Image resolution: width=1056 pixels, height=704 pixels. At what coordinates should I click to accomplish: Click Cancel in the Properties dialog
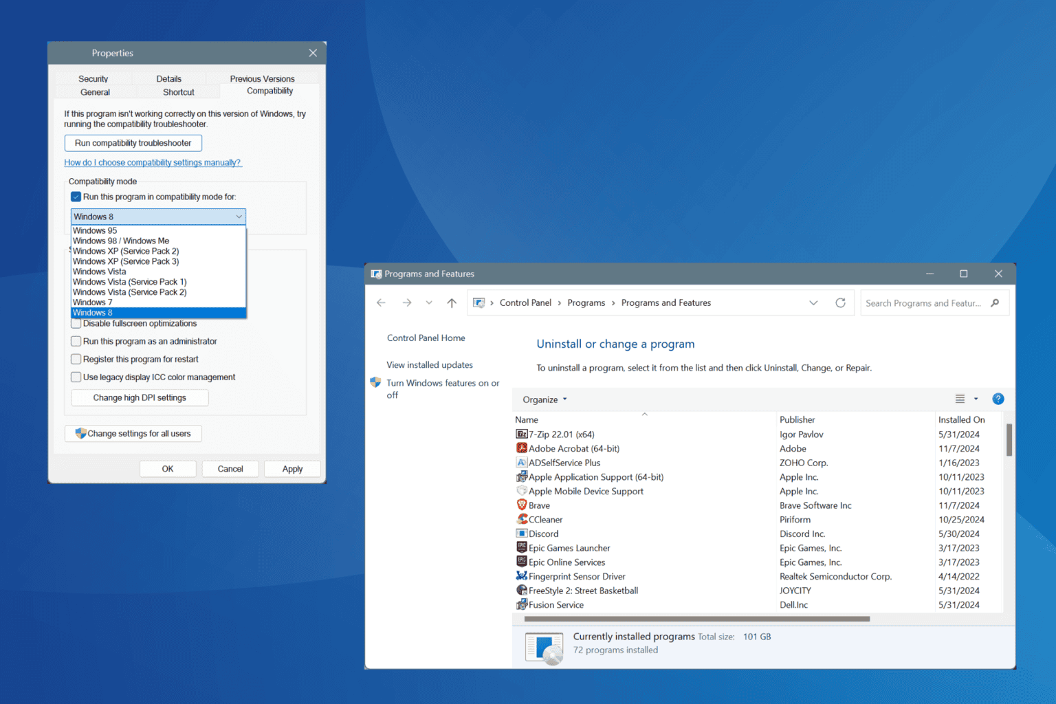tap(230, 469)
